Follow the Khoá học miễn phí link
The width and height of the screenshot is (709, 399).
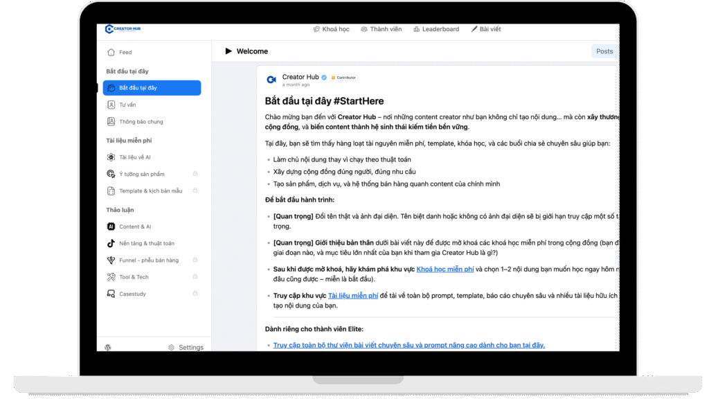tap(445, 269)
